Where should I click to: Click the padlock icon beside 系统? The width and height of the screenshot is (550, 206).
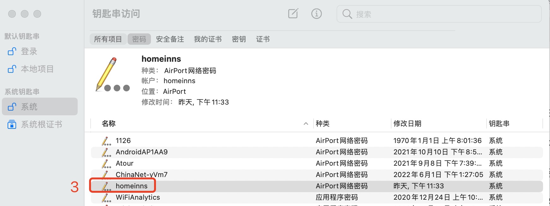[x=12, y=106]
